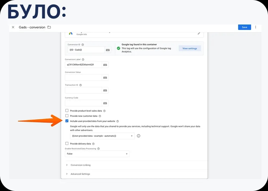Viewport: 268px width, 191px height.
Task: Edit tag type using the pencil icon
Action: [x=199, y=33]
